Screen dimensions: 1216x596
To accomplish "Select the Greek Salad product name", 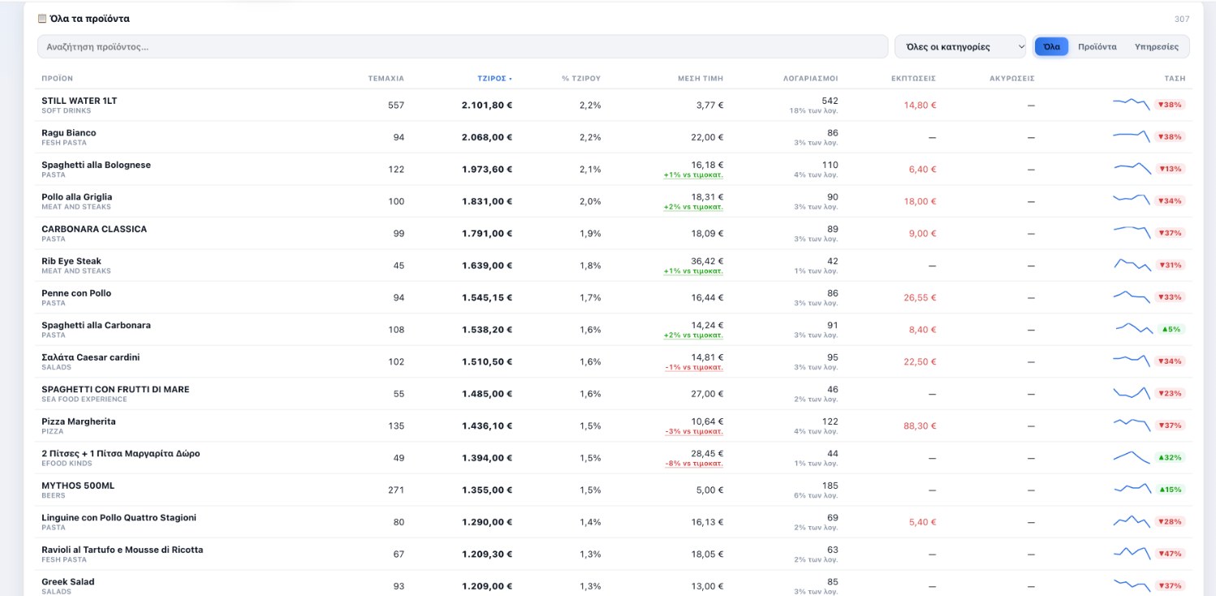I will point(67,581).
